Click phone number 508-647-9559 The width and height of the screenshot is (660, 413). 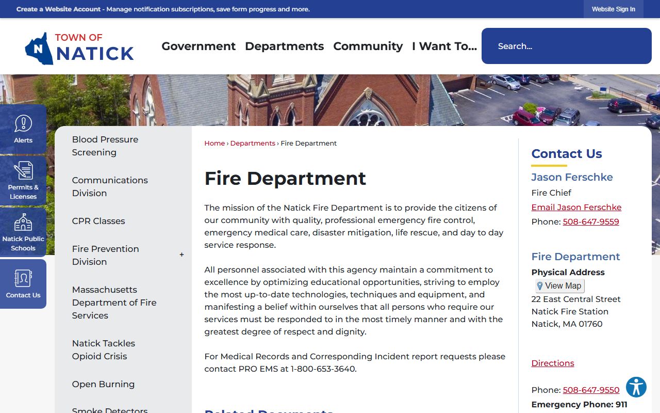click(x=591, y=221)
